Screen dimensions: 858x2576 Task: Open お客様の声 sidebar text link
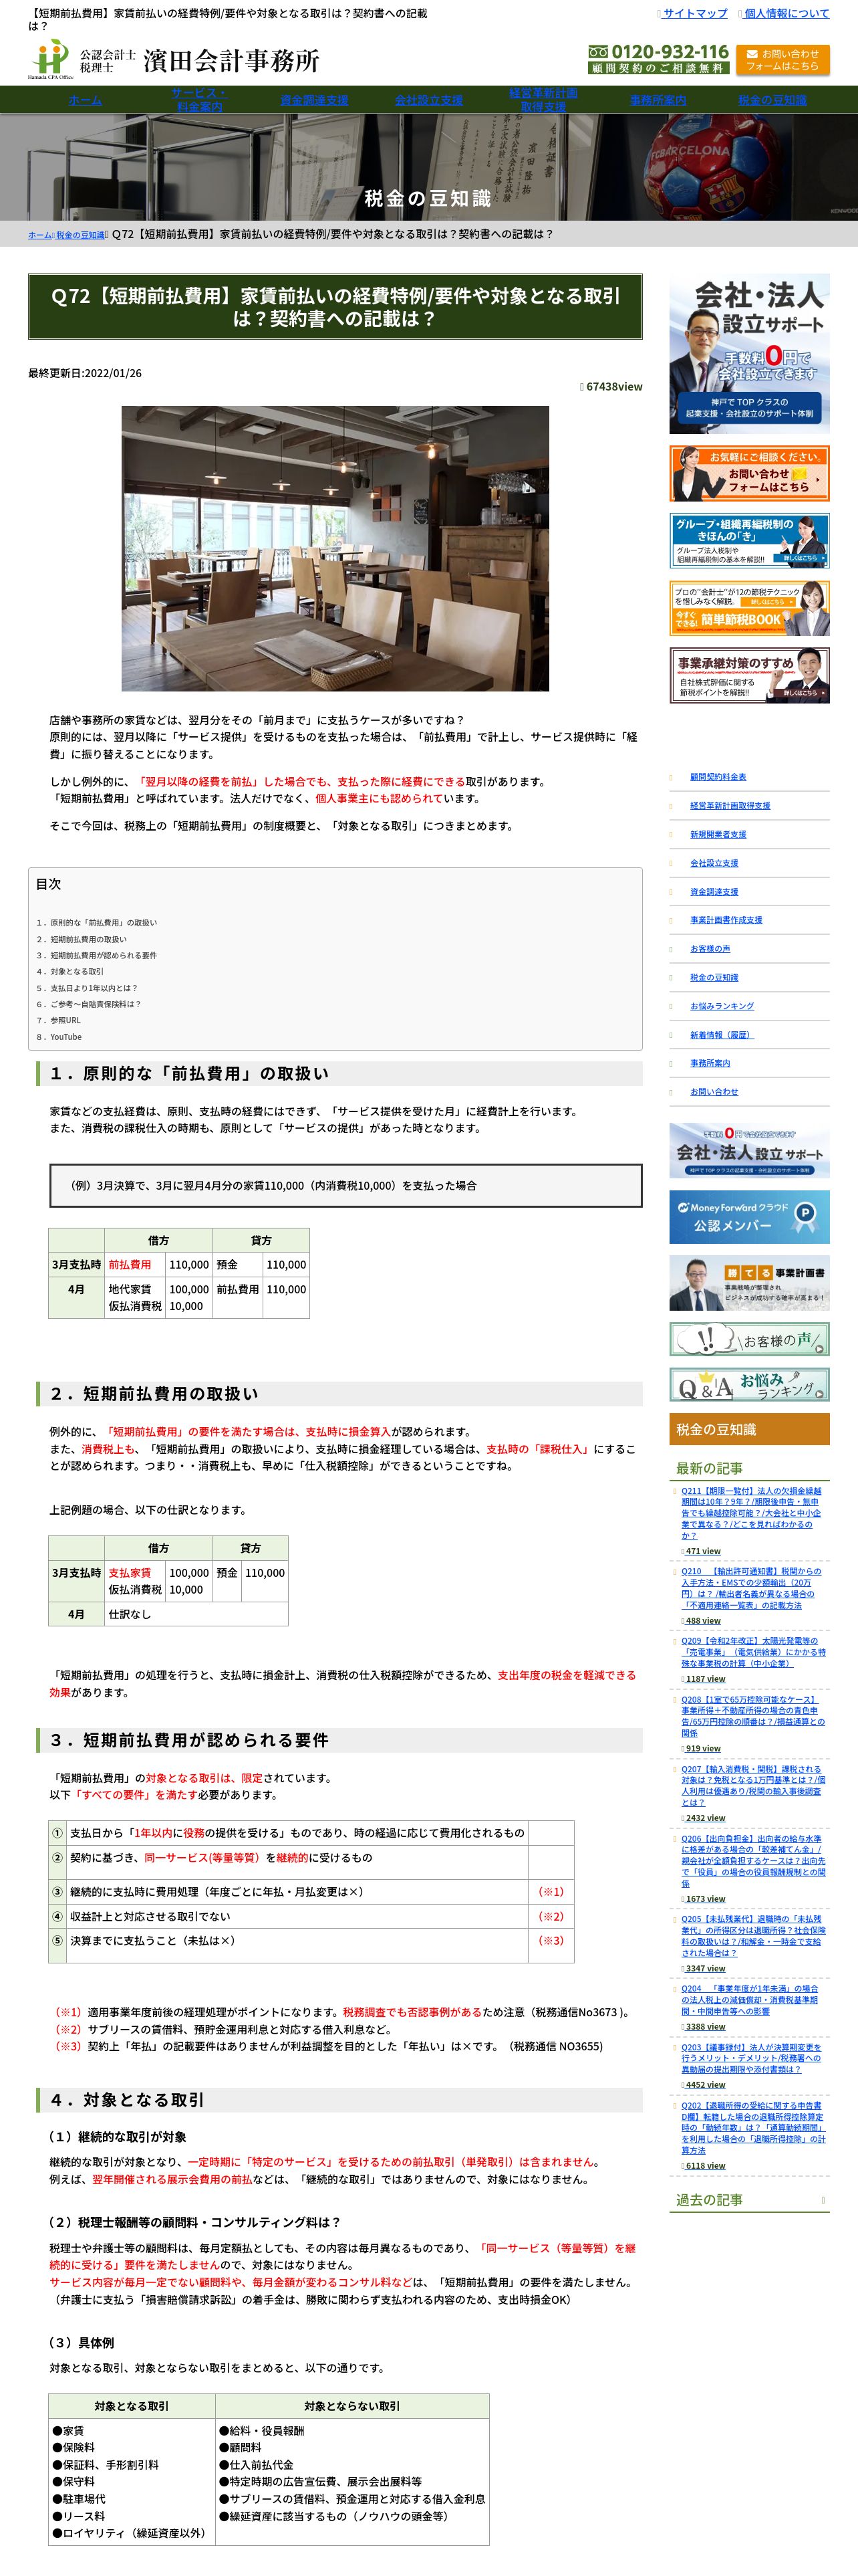710,949
